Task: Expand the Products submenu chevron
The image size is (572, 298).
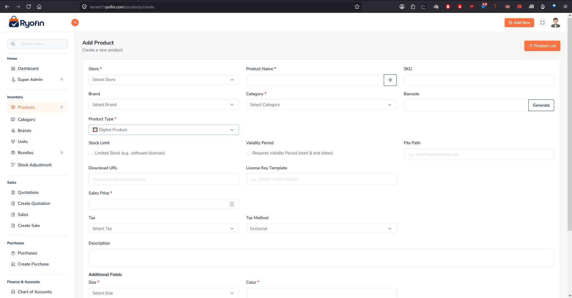Action: (62, 107)
